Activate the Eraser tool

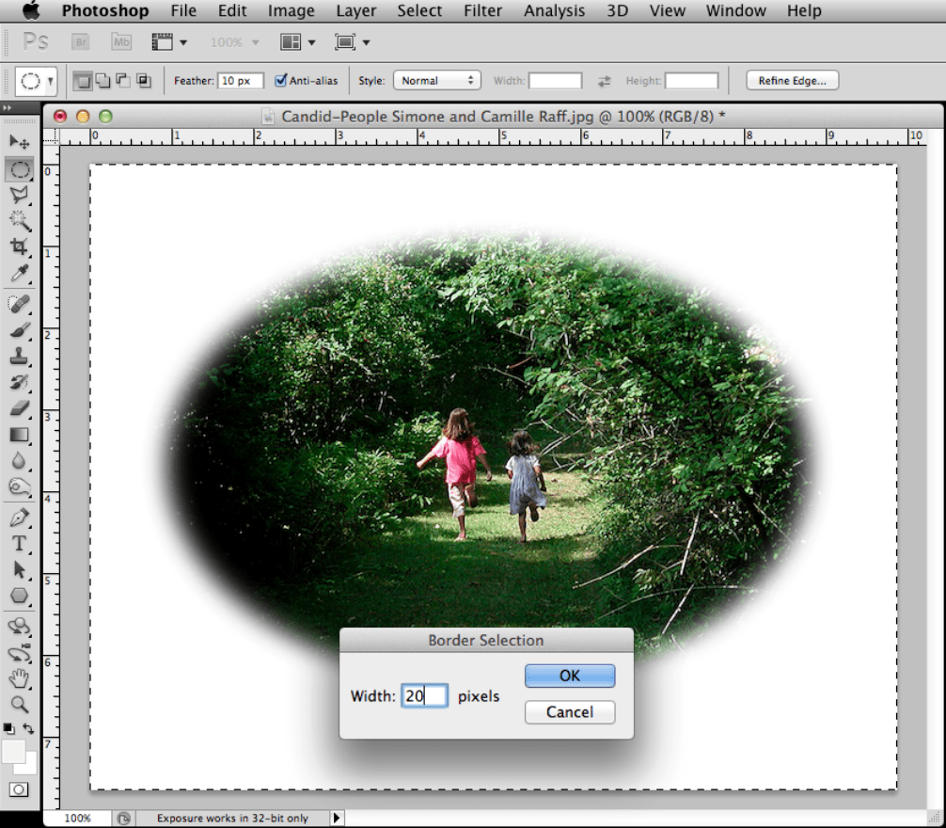point(19,408)
